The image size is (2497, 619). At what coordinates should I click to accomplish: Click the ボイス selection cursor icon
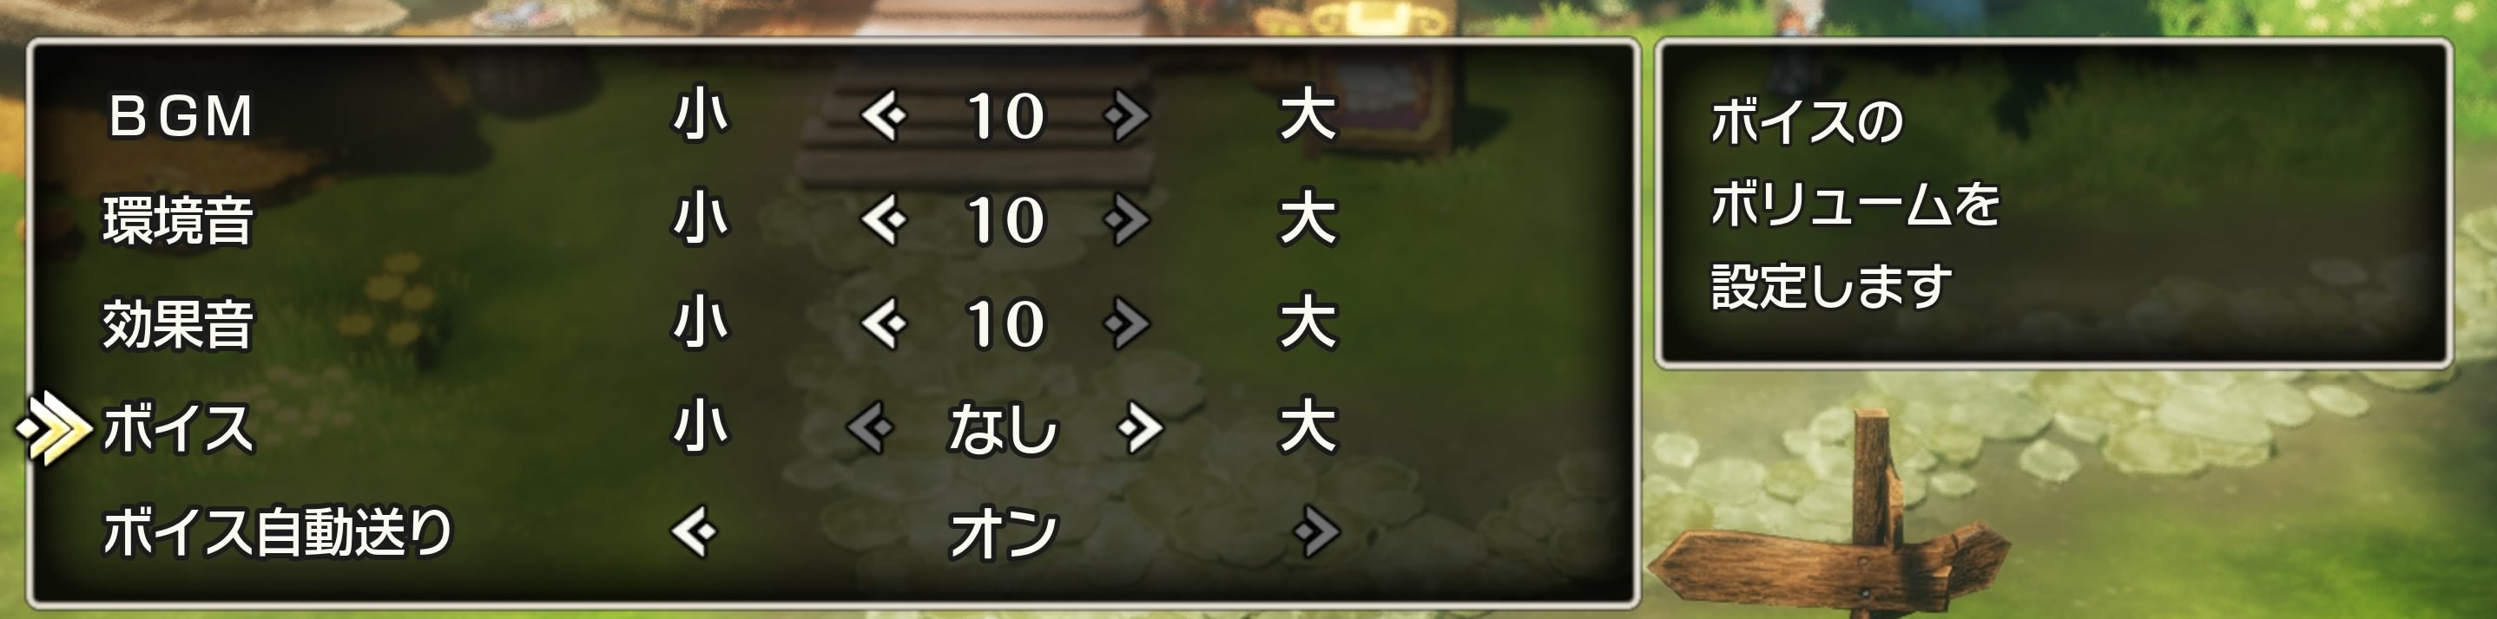tap(55, 428)
